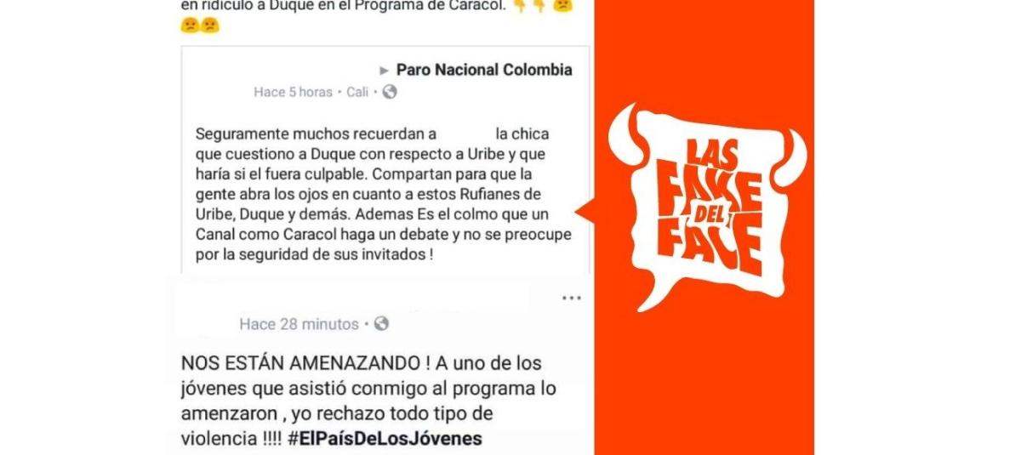This screenshot has width=1021, height=455.
Task: Click the NOS ESTÁN AMENAZANDO post text
Action: [374, 401]
